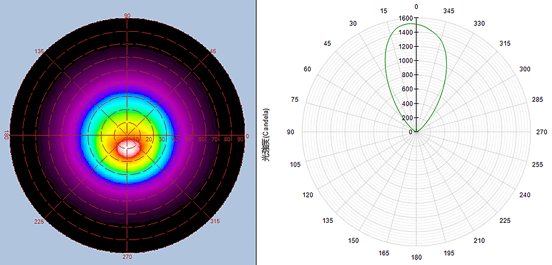The image size is (552, 265).
Task: Click the 60 degree angle label
Action: point(308,69)
